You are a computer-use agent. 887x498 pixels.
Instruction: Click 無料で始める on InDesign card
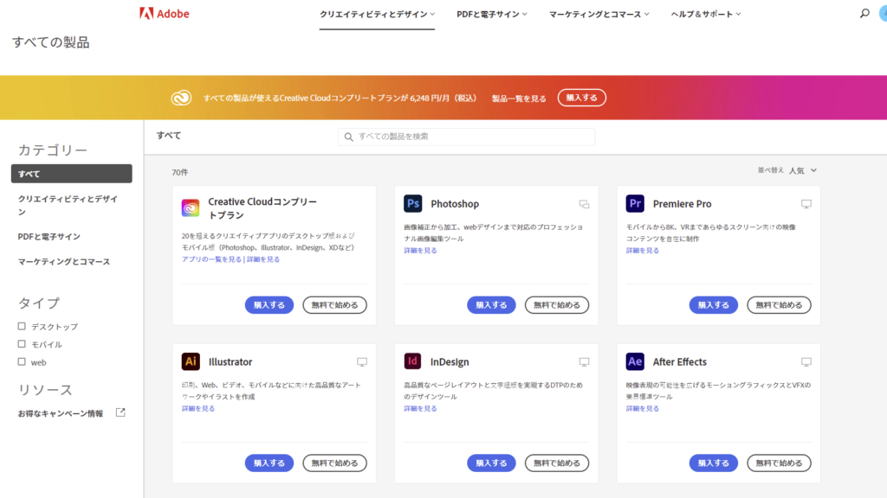pos(557,463)
